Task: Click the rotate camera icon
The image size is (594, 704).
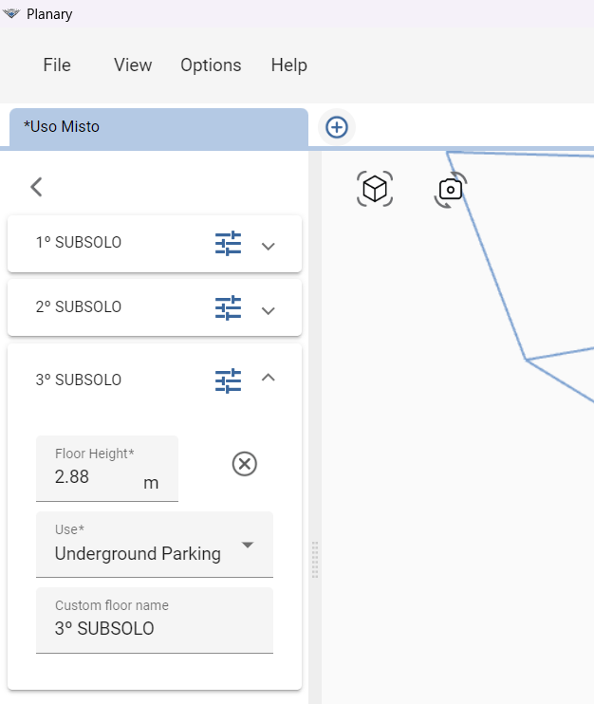Action: click(x=451, y=190)
